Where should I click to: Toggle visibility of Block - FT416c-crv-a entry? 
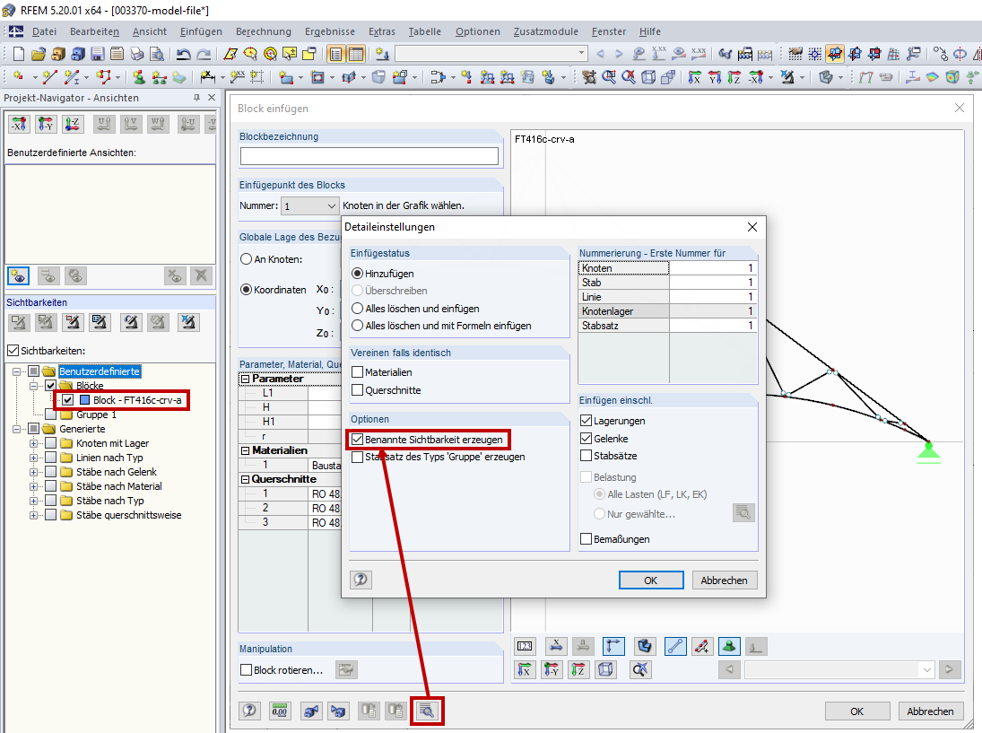point(65,398)
